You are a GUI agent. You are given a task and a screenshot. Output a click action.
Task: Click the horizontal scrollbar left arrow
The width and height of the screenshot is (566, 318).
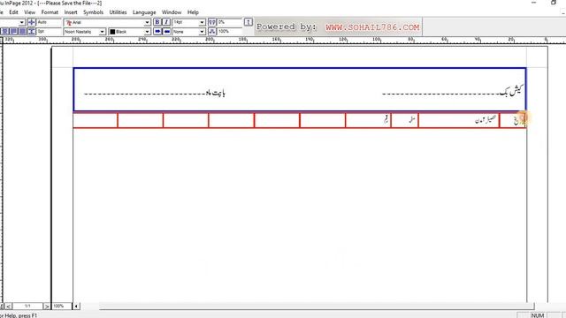(x=76, y=307)
